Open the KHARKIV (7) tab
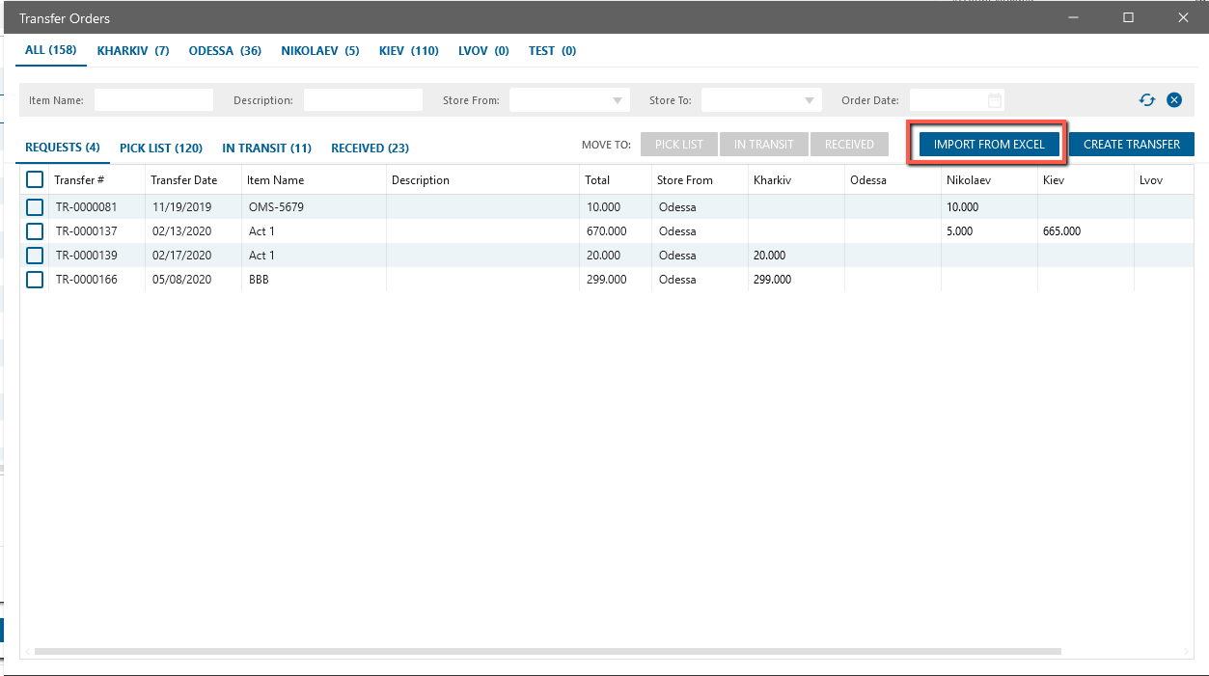This screenshot has width=1209, height=676. (x=133, y=51)
